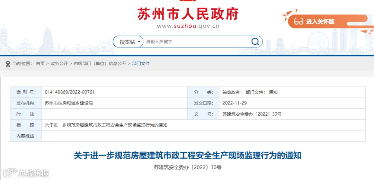Click the 发文日期 label cell
374x180 pixels.
click(204, 103)
